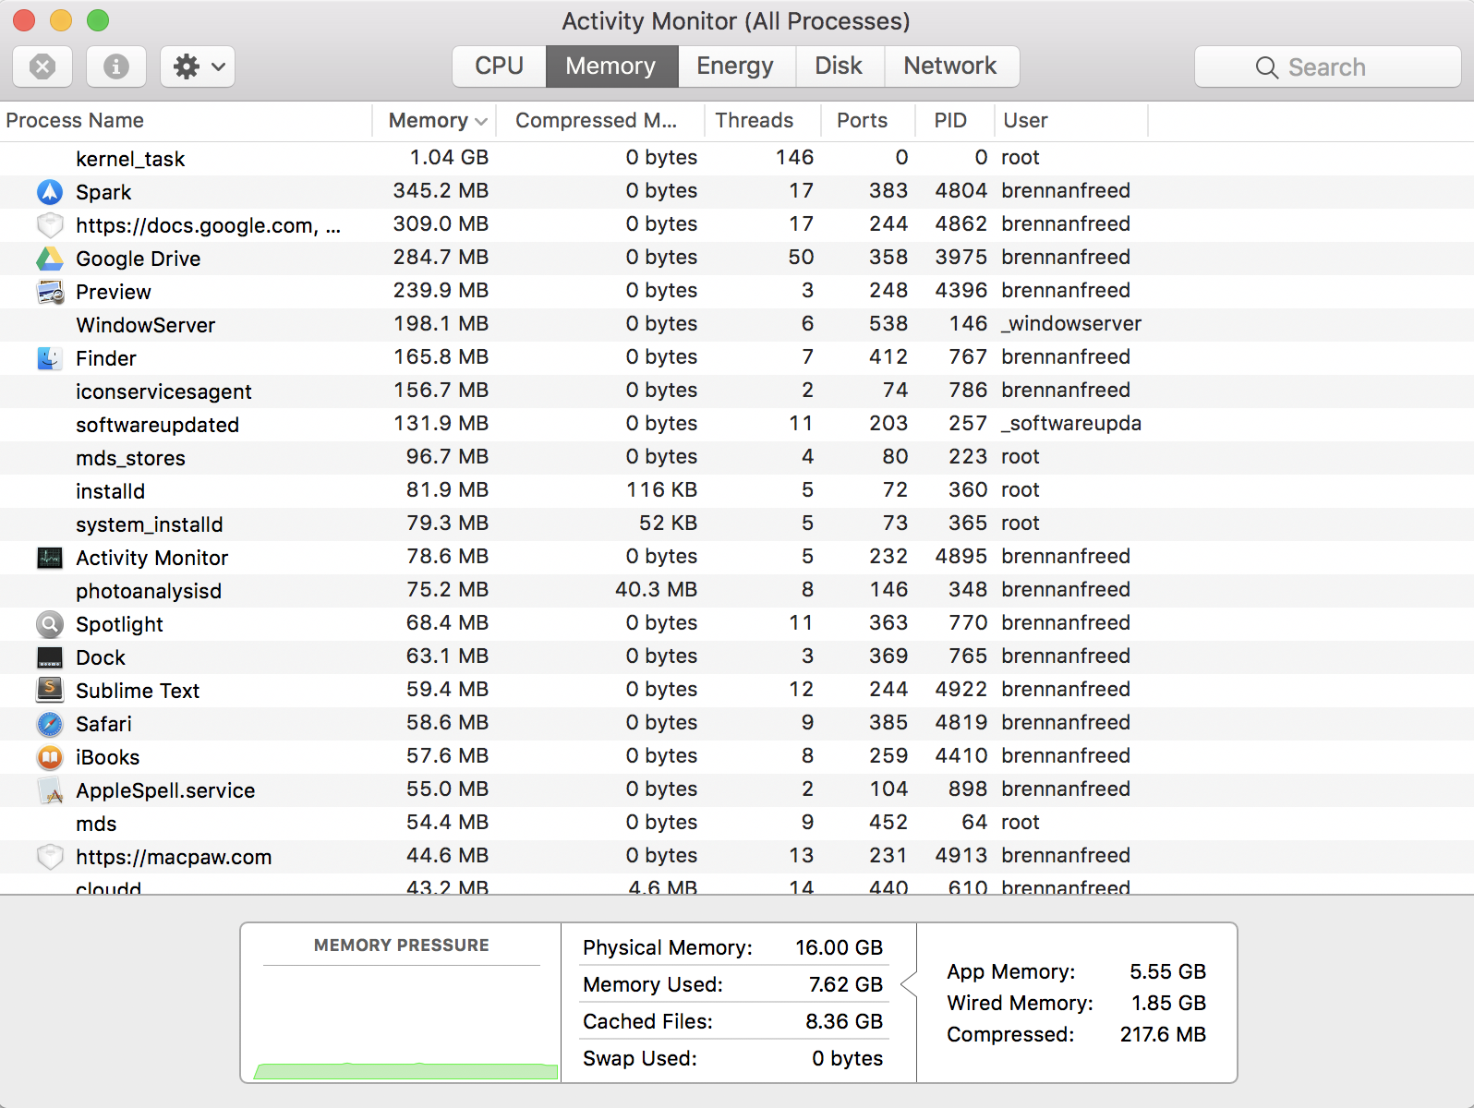The image size is (1474, 1108).
Task: Click the Physical Memory 16.00 GB value
Action: tap(839, 947)
